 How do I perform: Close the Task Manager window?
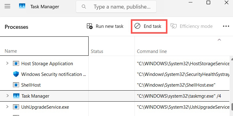pyautogui.click(x=227, y=2)
